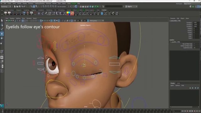Go to end of playback range
201x113 pixels.
[x=199, y=111]
